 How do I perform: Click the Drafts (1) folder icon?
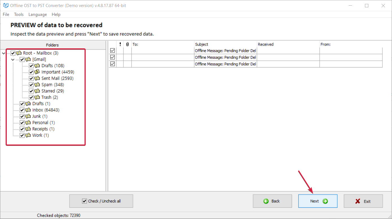(28, 103)
